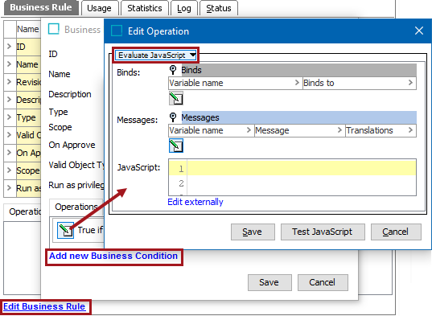The height and width of the screenshot is (316, 432).
Task: Open Translations column arrow
Action: (x=410, y=130)
